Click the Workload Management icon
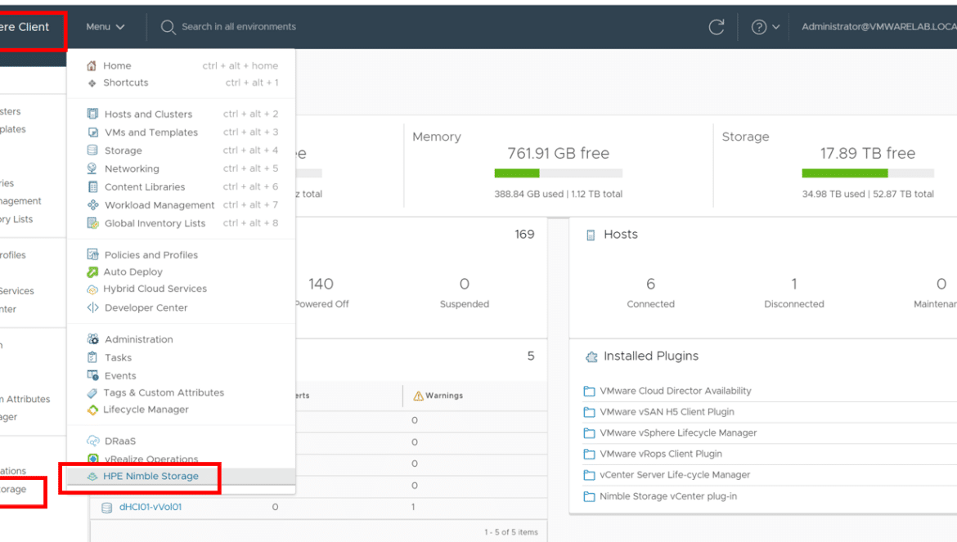 click(x=92, y=205)
